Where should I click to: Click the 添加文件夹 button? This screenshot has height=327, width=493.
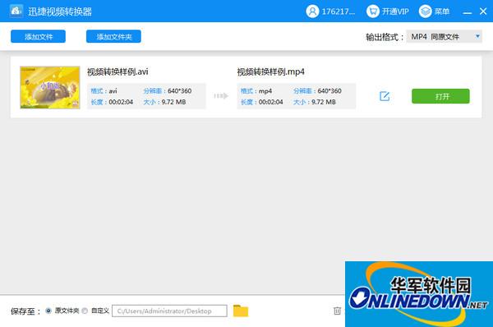tap(113, 36)
